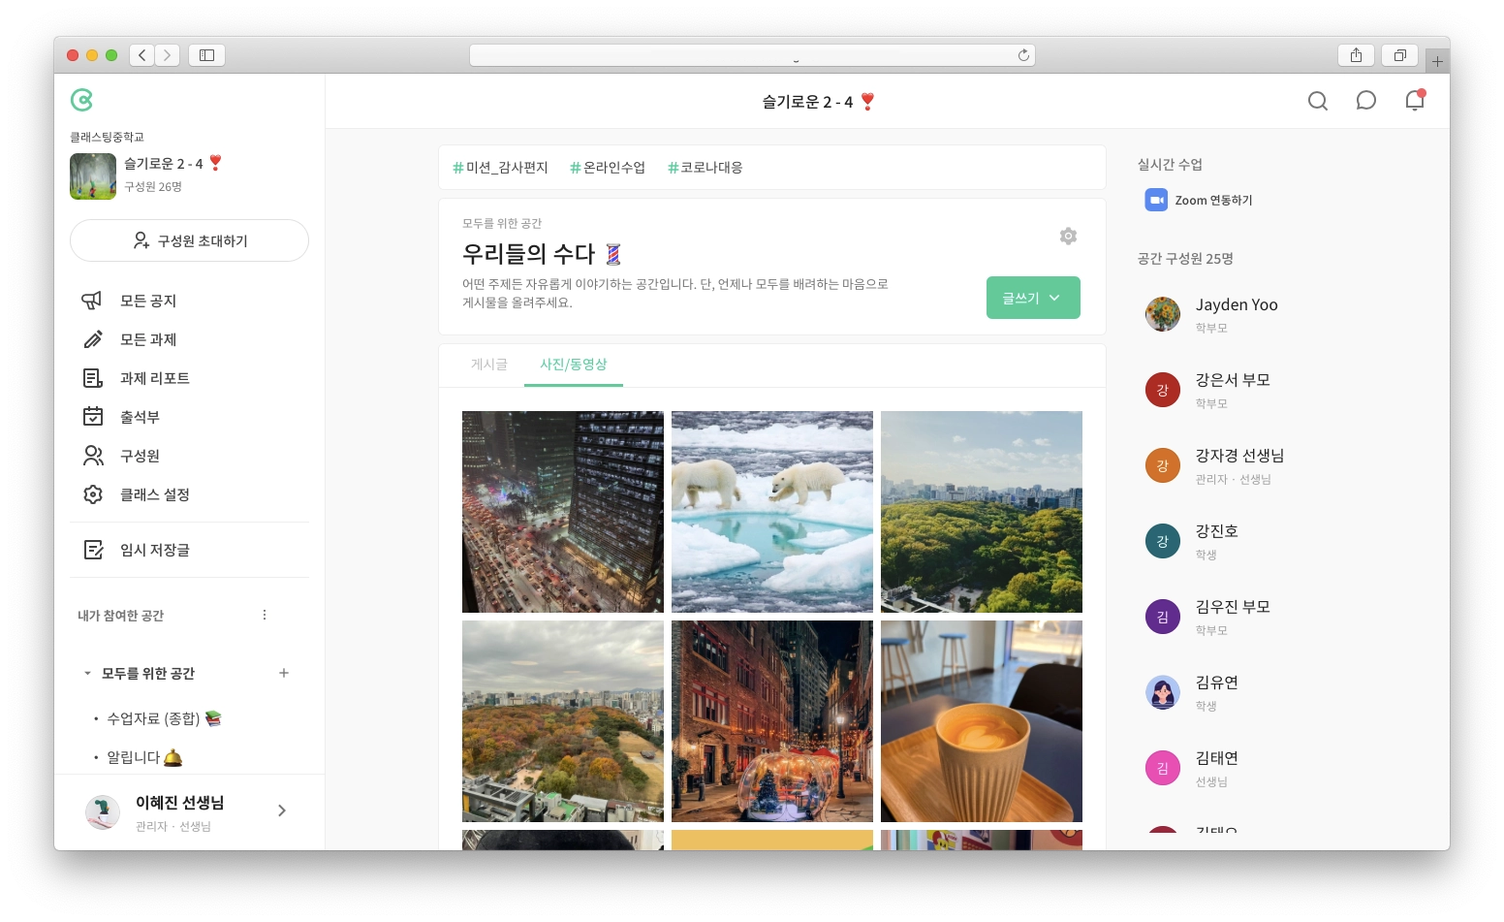Switch to the 게시글 tab
Screen dimensions: 1504x922
tap(489, 365)
